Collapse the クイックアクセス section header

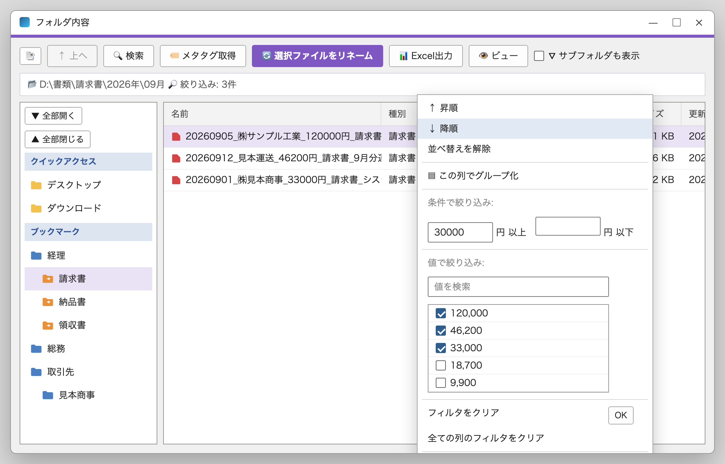click(x=88, y=161)
